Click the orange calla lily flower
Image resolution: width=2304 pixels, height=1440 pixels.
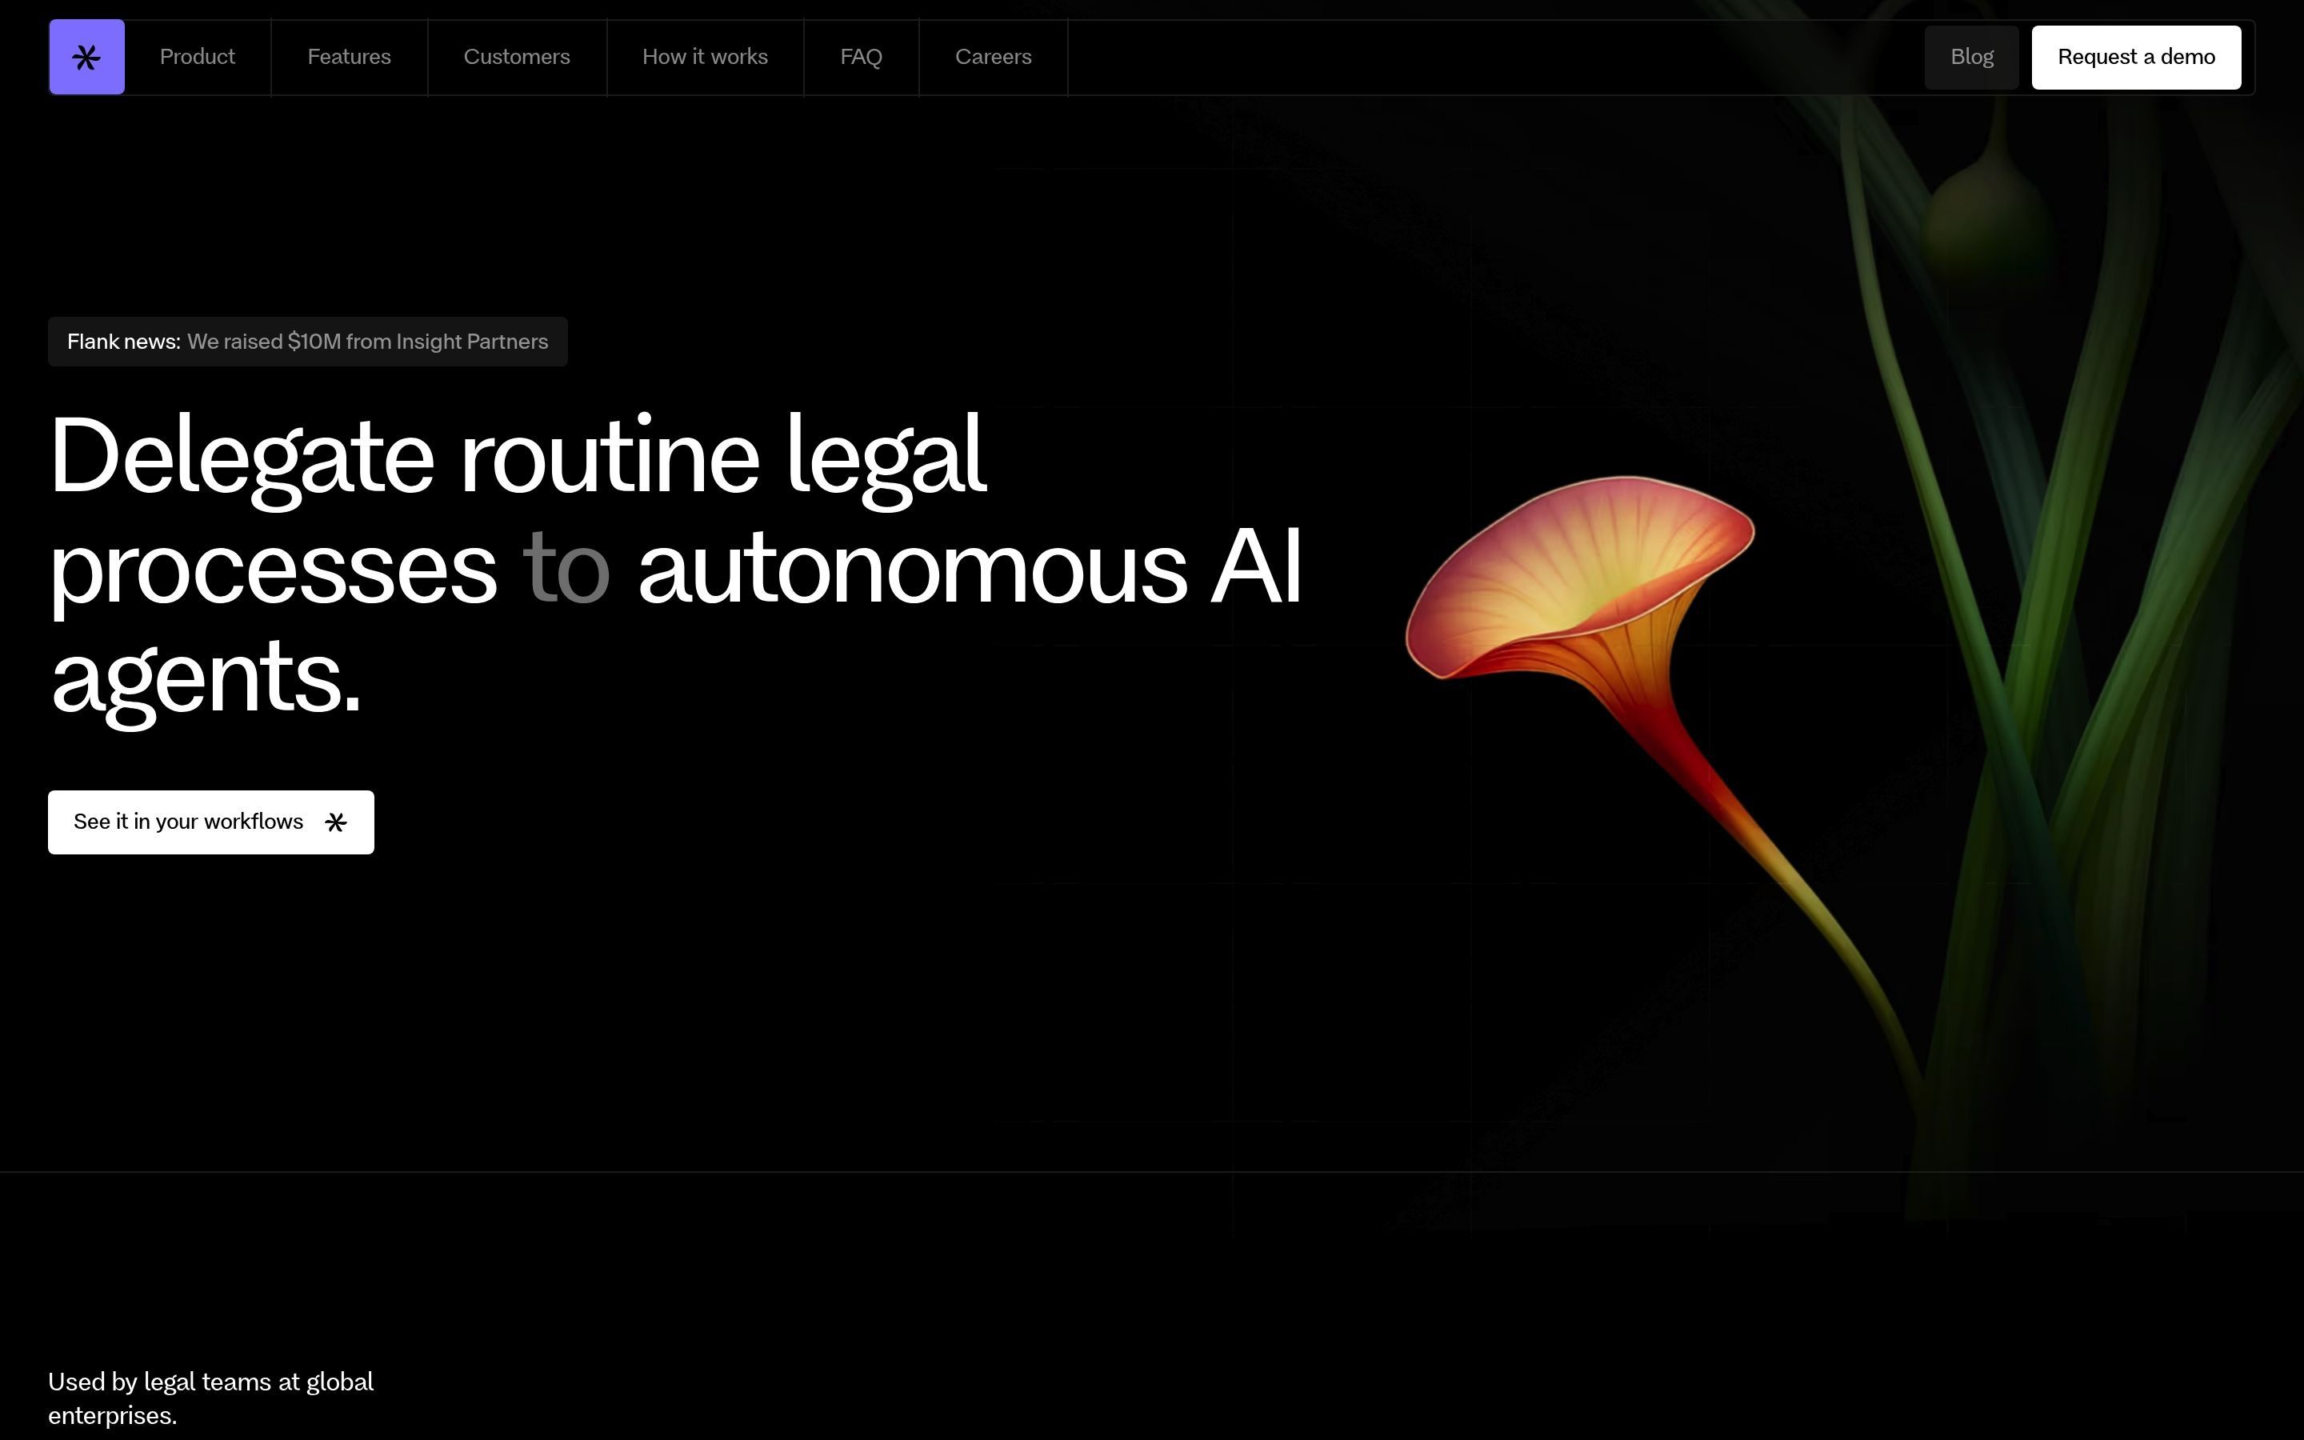1581,590
